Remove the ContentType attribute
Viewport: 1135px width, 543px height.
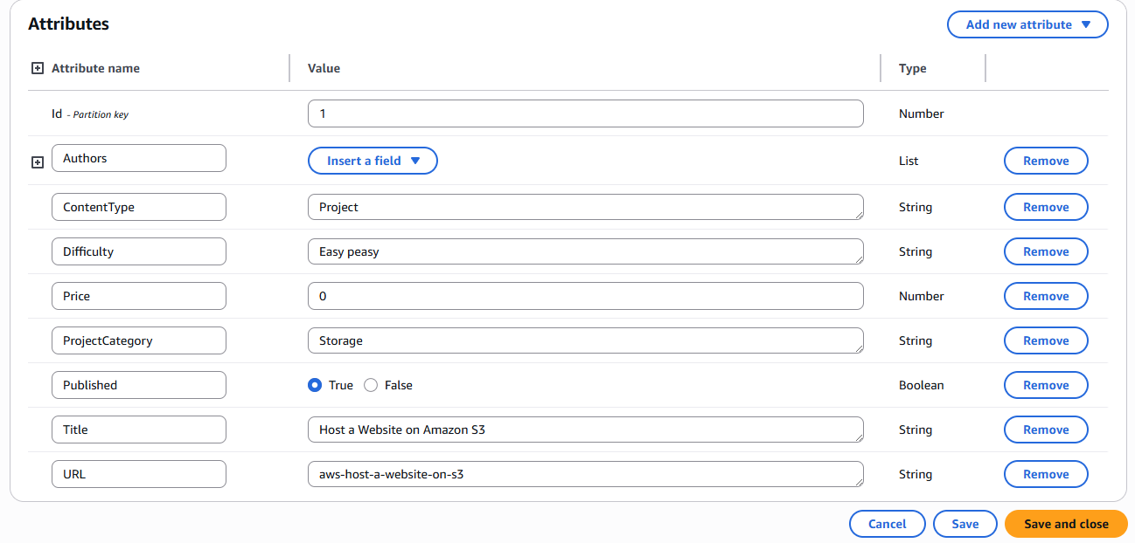pyautogui.click(x=1045, y=207)
